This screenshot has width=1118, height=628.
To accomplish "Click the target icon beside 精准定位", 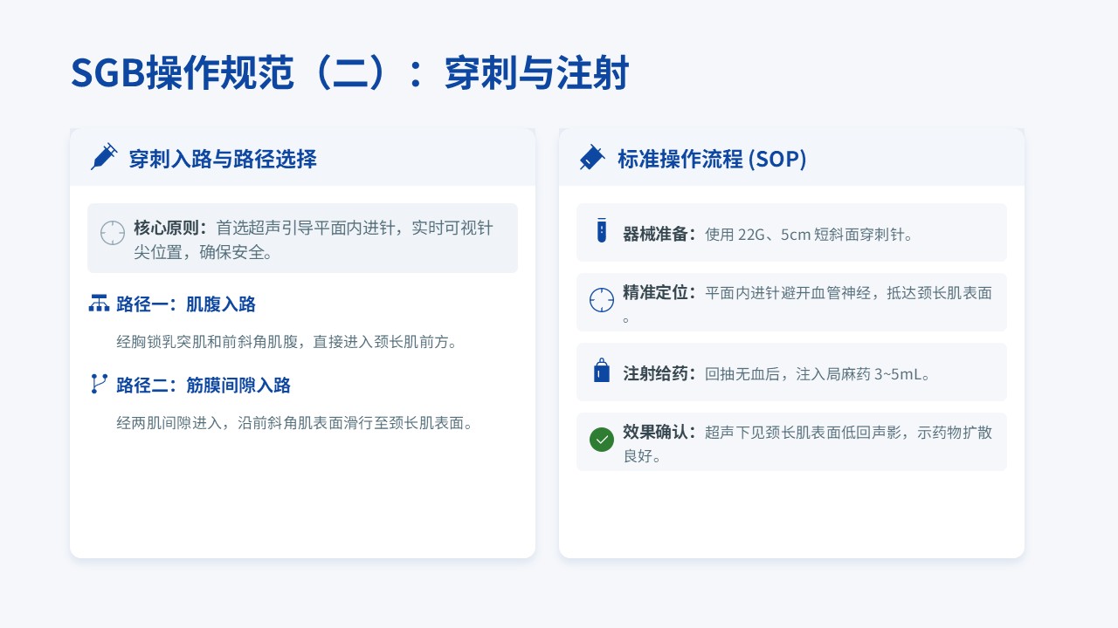I will point(602,299).
